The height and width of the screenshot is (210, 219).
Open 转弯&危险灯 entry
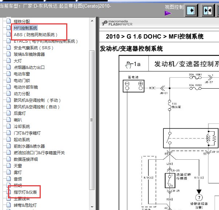[25, 205]
